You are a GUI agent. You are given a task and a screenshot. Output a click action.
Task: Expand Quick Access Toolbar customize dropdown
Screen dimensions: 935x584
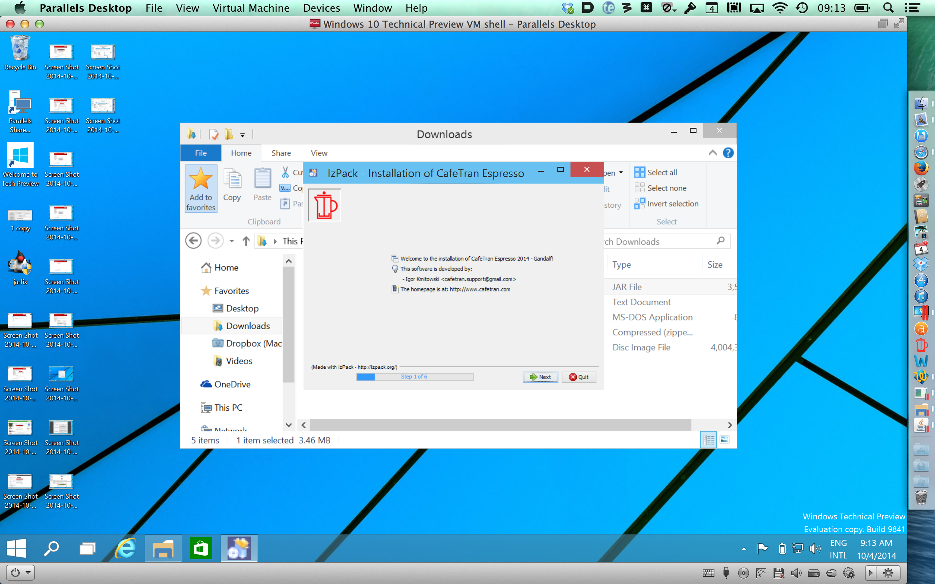[x=243, y=135]
